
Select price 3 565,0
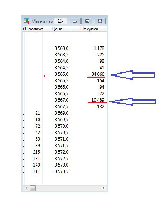[62, 74]
